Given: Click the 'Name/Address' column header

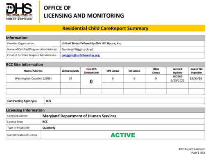Looking at the screenshot, I should click(33, 71).
